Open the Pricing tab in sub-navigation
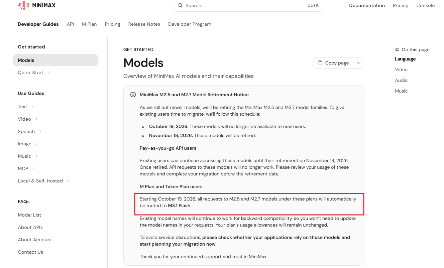The height and width of the screenshot is (268, 444). 112,24
